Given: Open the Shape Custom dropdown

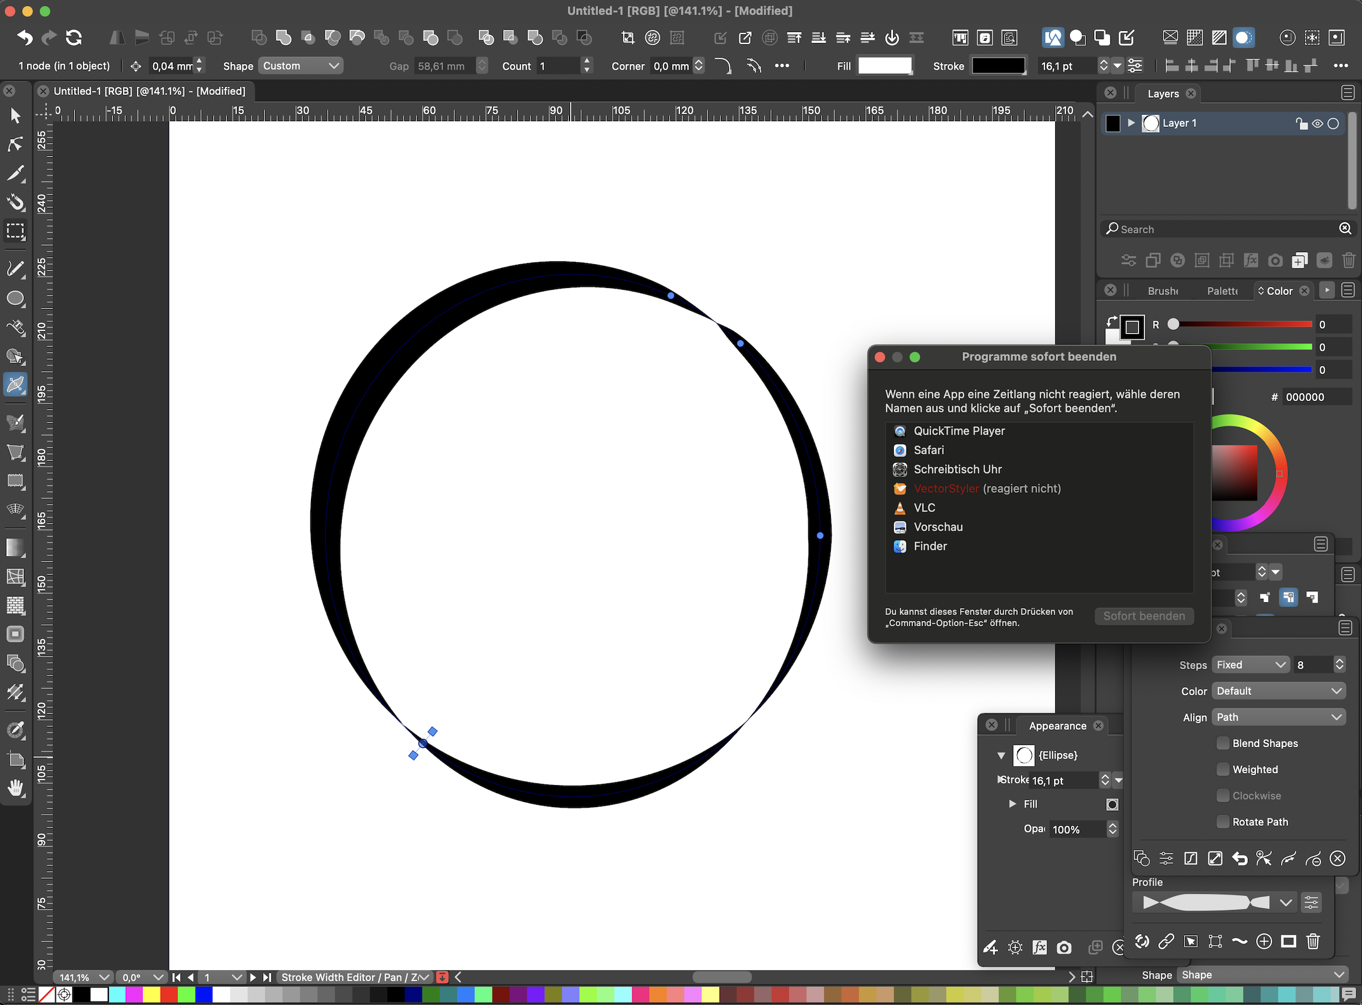Looking at the screenshot, I should tap(300, 66).
